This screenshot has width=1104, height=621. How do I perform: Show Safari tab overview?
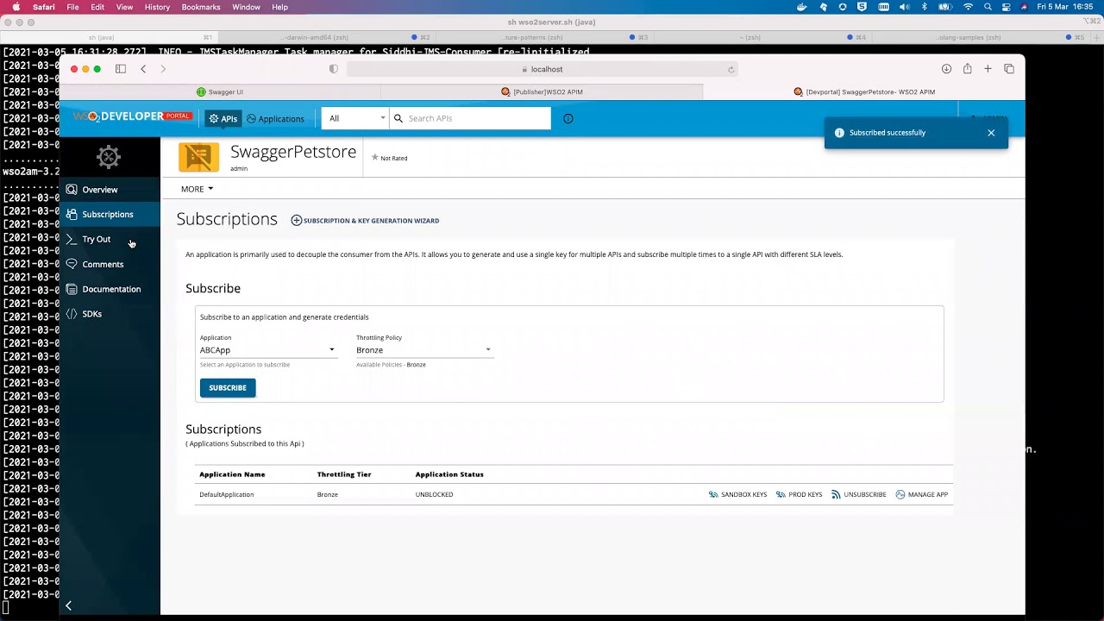(x=1009, y=69)
